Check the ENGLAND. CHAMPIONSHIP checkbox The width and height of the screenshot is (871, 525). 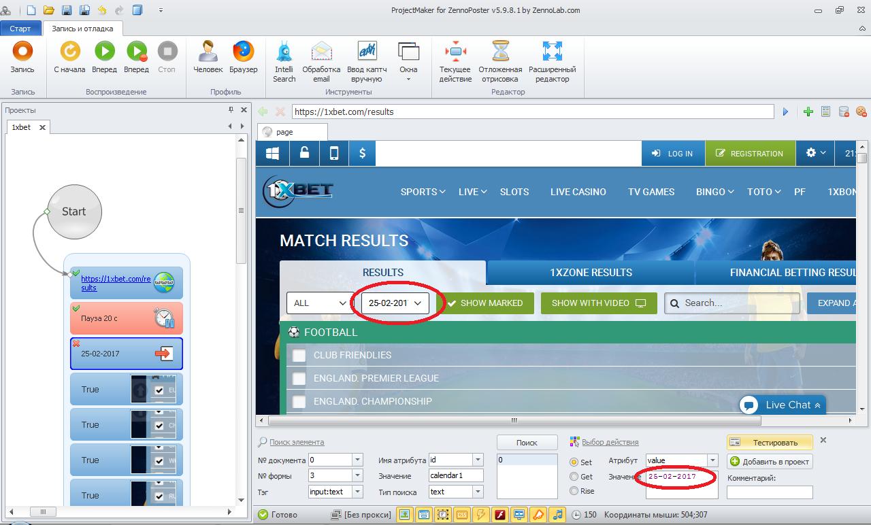299,401
